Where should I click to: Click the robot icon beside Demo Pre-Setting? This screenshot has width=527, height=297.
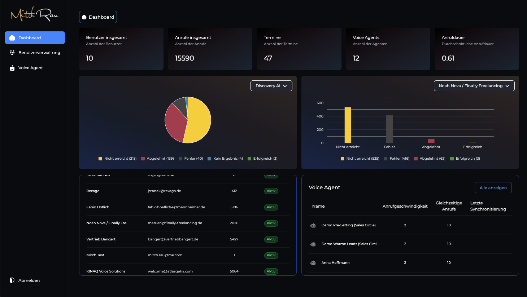pyautogui.click(x=313, y=225)
